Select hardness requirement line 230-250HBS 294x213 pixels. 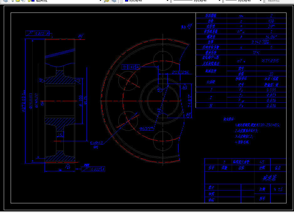257,125
